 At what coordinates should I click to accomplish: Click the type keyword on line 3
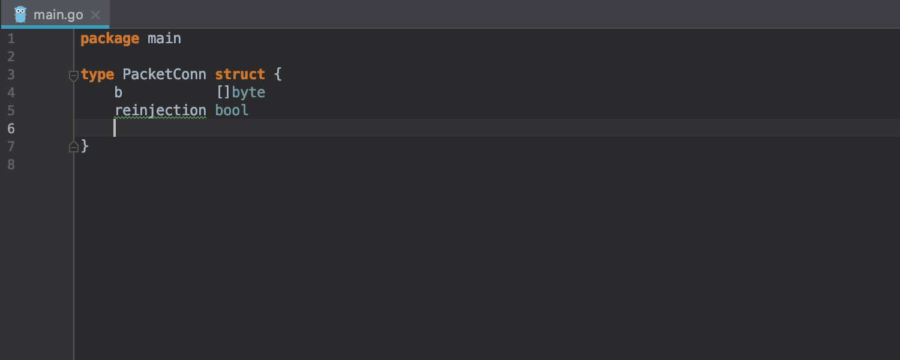pos(97,75)
